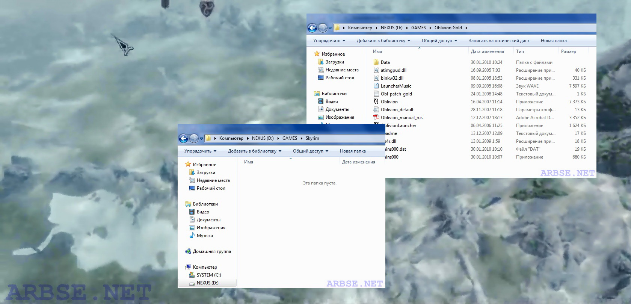
Task: Click Компьютер breadcrumb in Skyrim window
Action: click(x=231, y=138)
